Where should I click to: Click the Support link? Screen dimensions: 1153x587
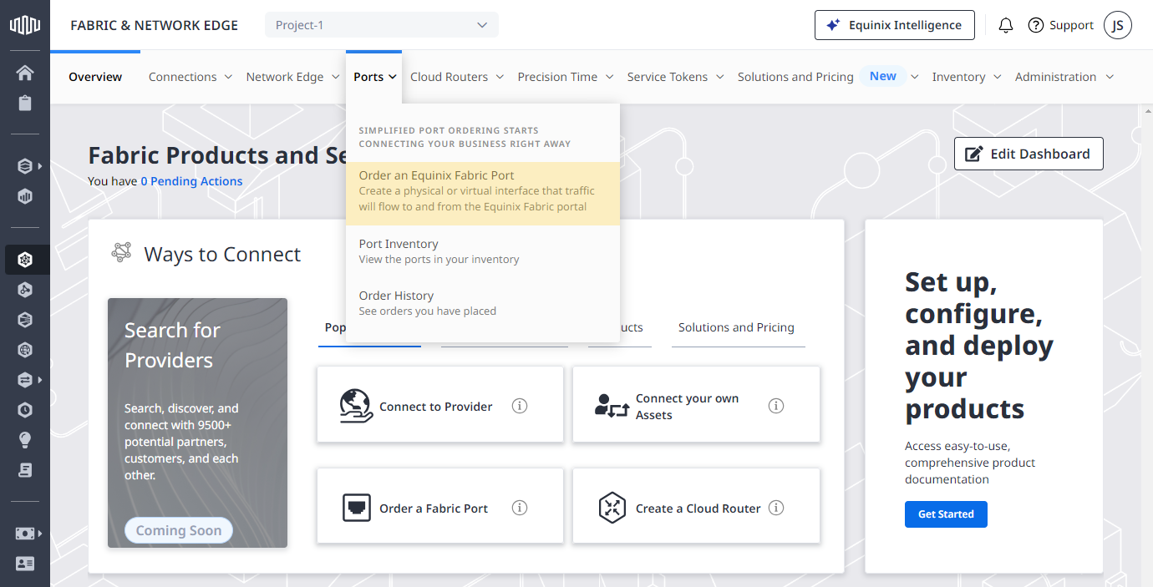click(1072, 25)
